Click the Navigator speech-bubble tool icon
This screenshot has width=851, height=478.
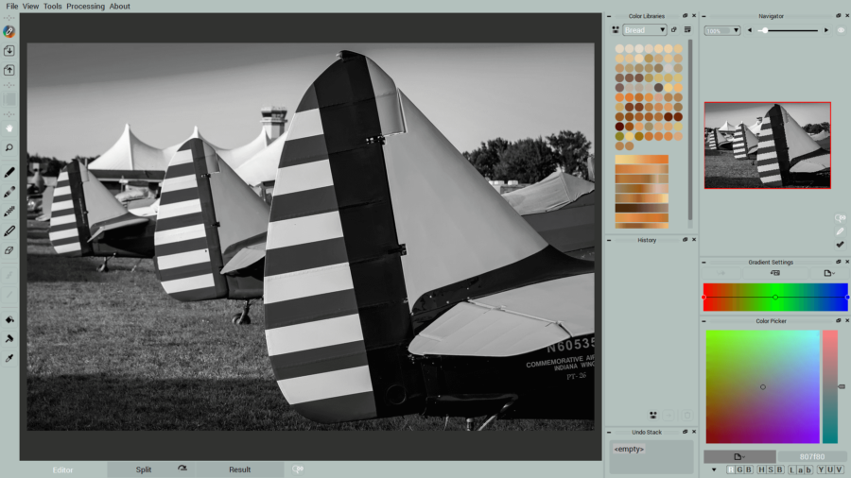[841, 218]
